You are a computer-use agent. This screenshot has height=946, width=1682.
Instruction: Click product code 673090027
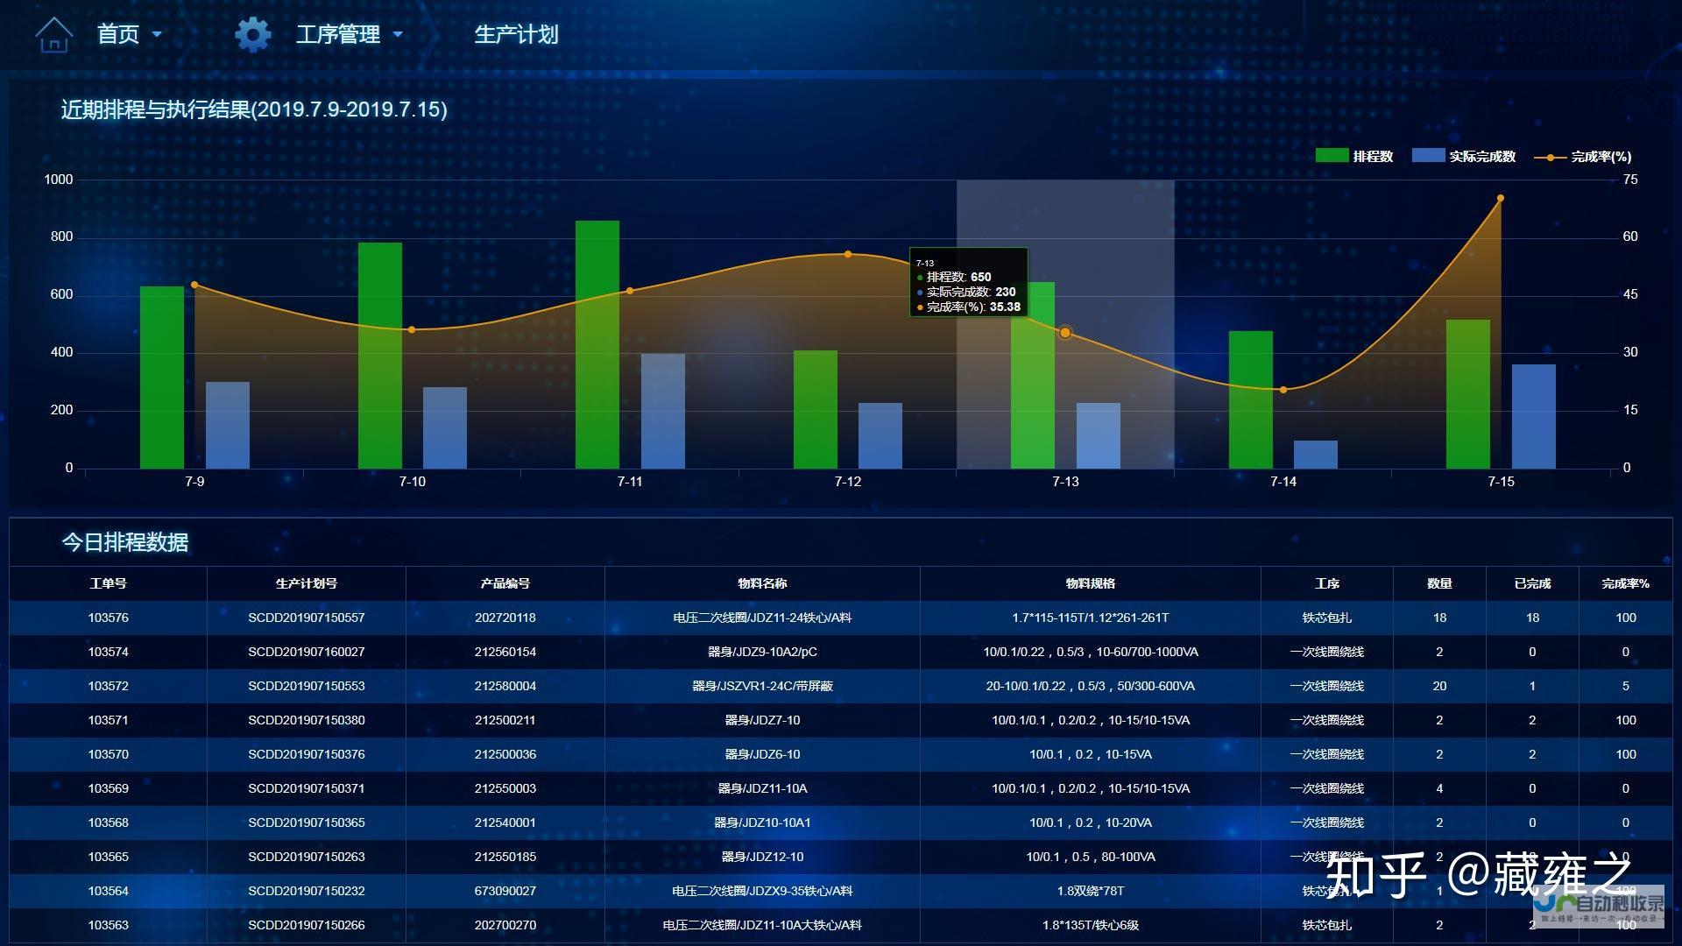tap(505, 891)
